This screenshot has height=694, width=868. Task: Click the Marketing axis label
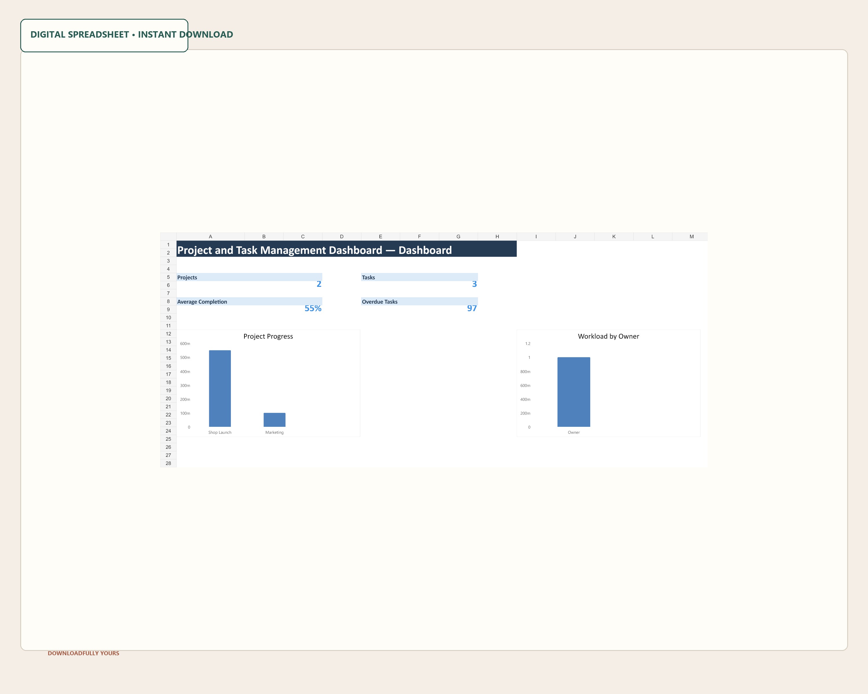275,433
